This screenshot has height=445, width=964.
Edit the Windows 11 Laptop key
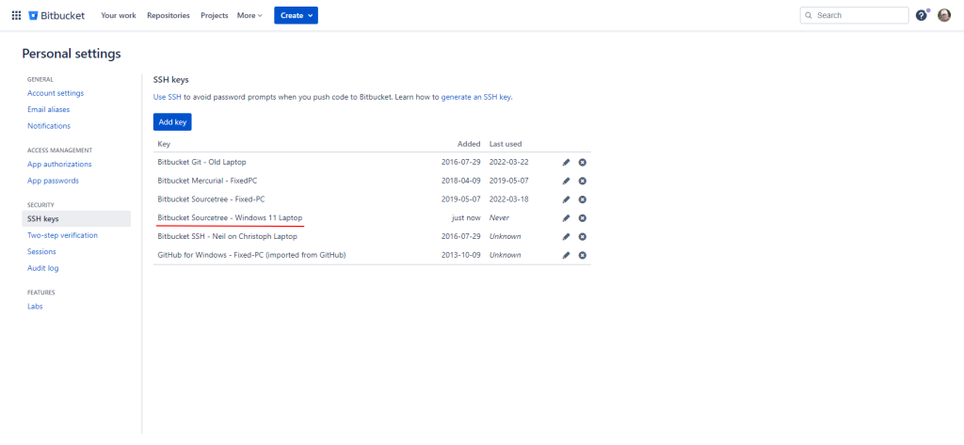pyautogui.click(x=566, y=218)
